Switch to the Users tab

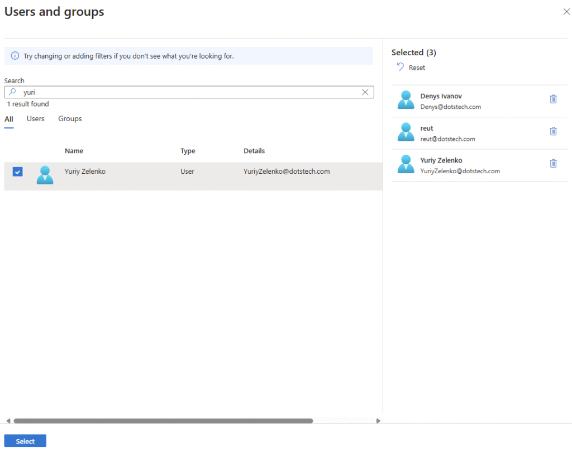pos(36,119)
